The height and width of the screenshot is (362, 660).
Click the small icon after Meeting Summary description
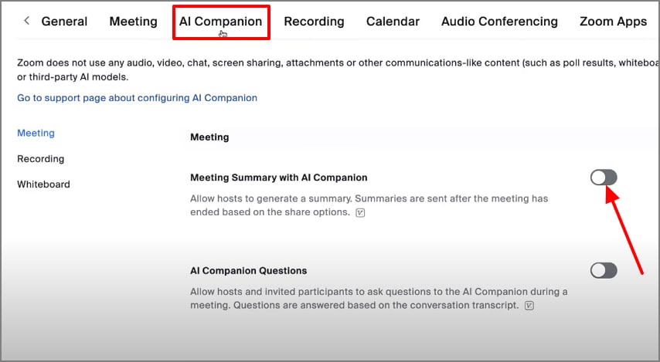[x=360, y=212]
